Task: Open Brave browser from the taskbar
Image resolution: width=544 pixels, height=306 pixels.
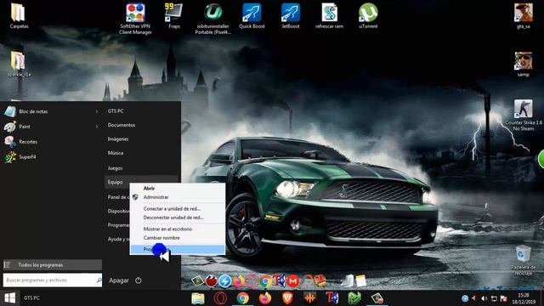Action: (287, 298)
